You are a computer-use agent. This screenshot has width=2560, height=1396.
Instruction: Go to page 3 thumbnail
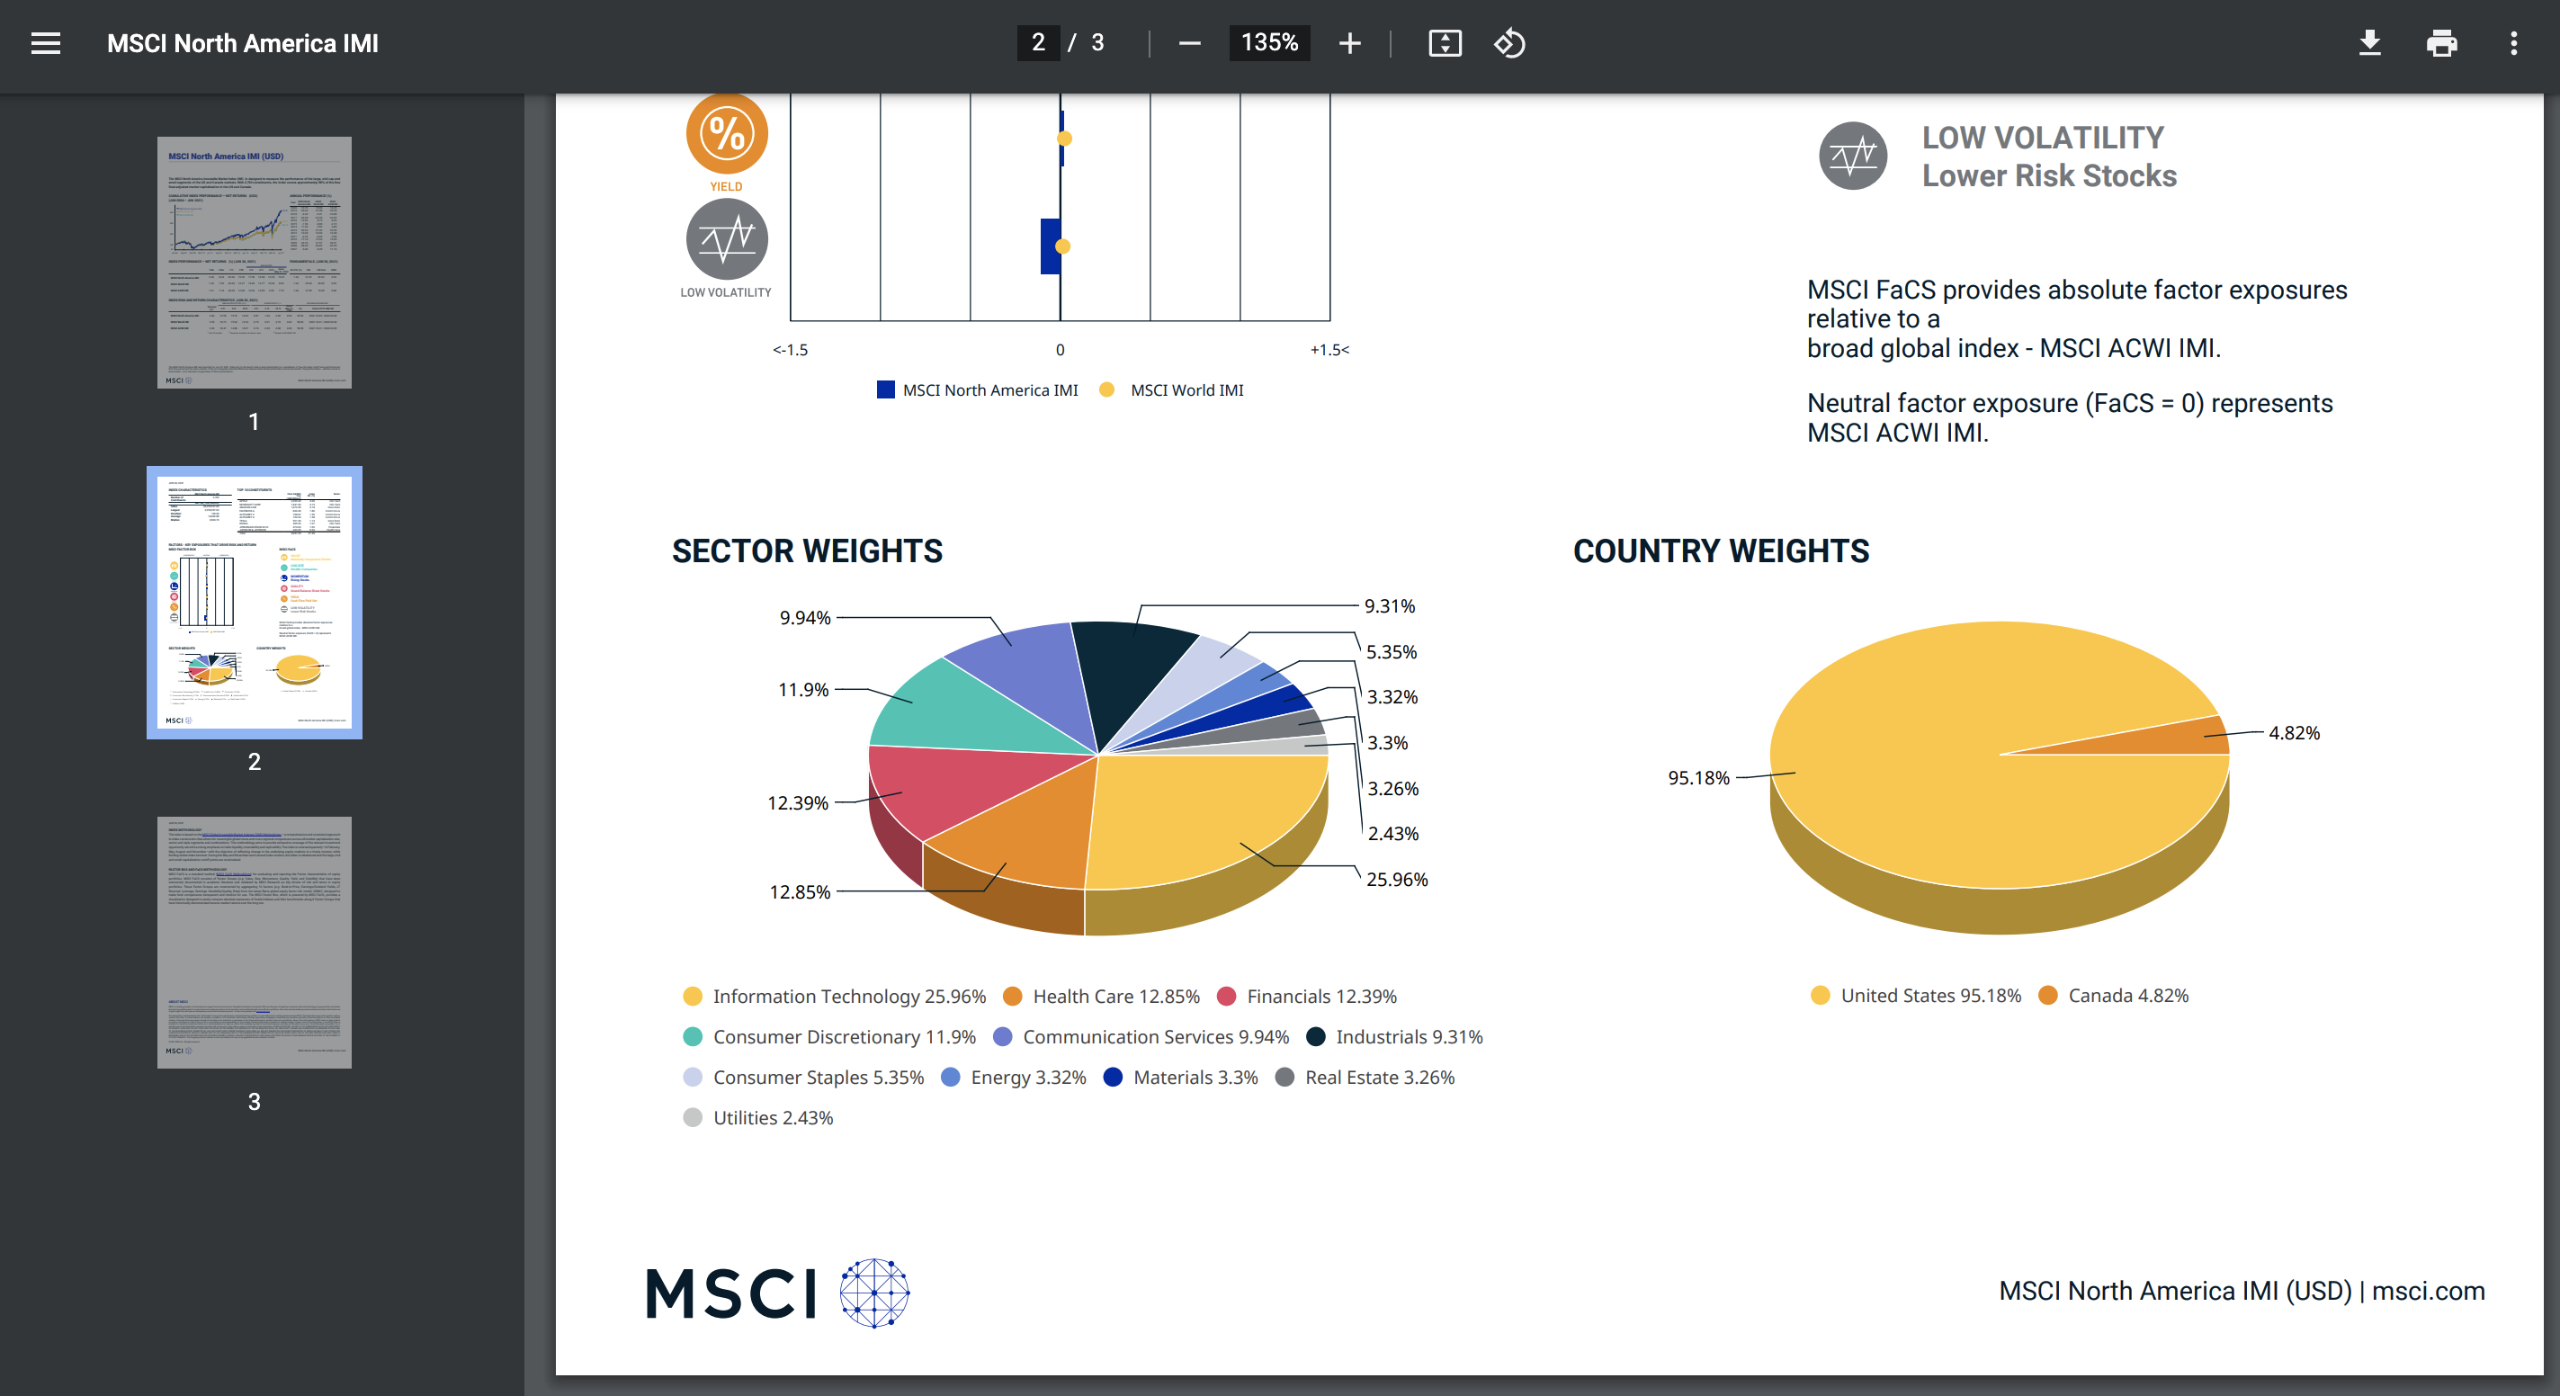(x=255, y=942)
